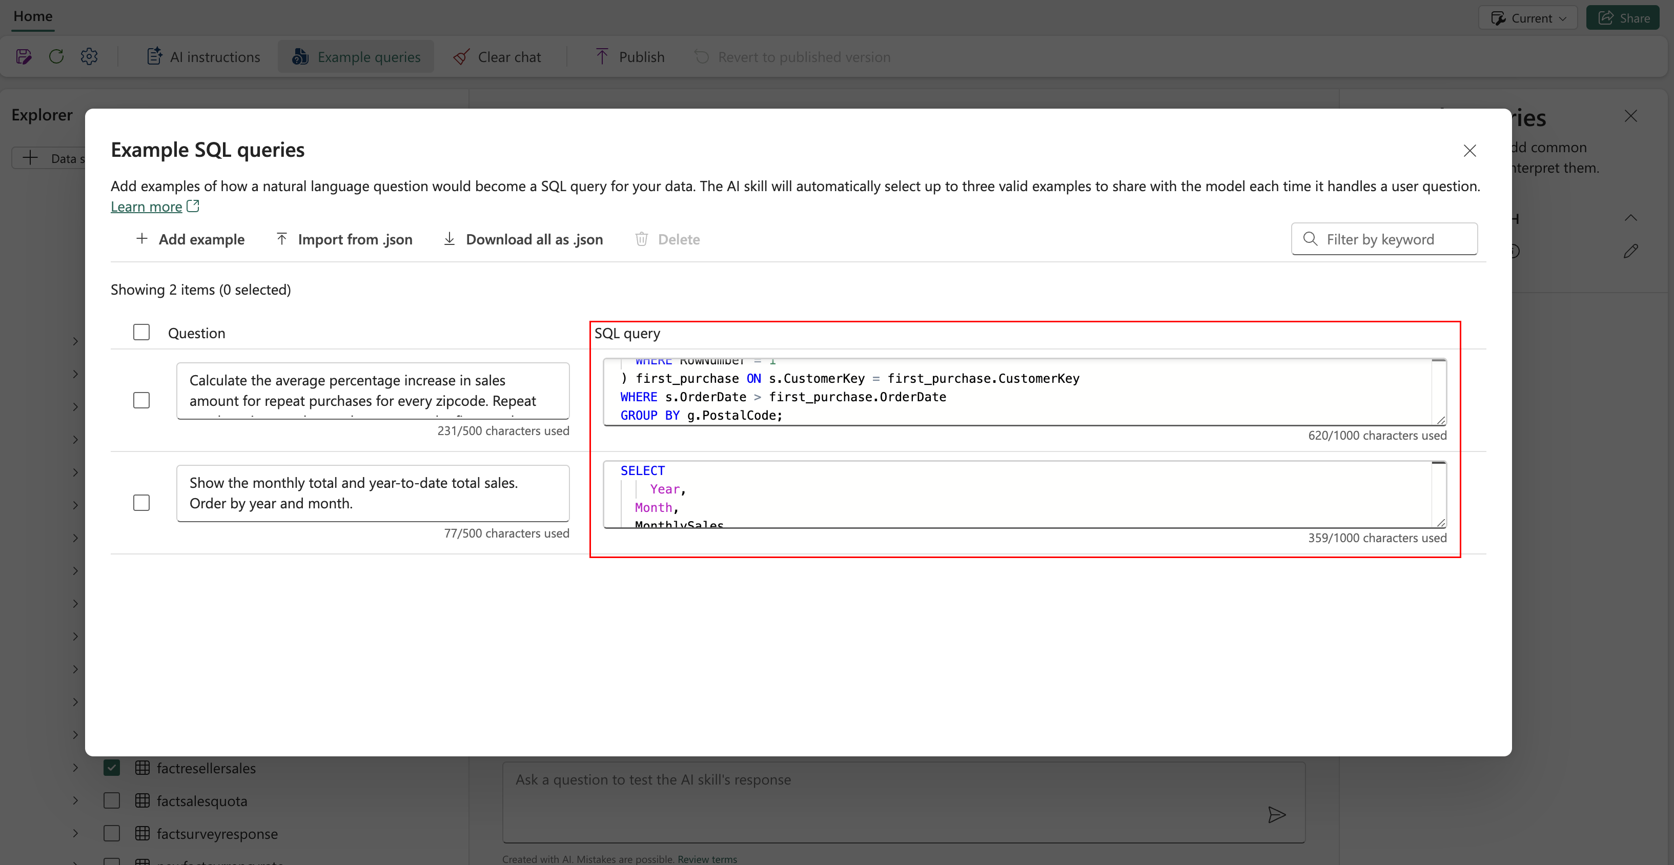Image resolution: width=1674 pixels, height=865 pixels.
Task: Toggle the Question header select-all checkbox
Action: (x=141, y=332)
